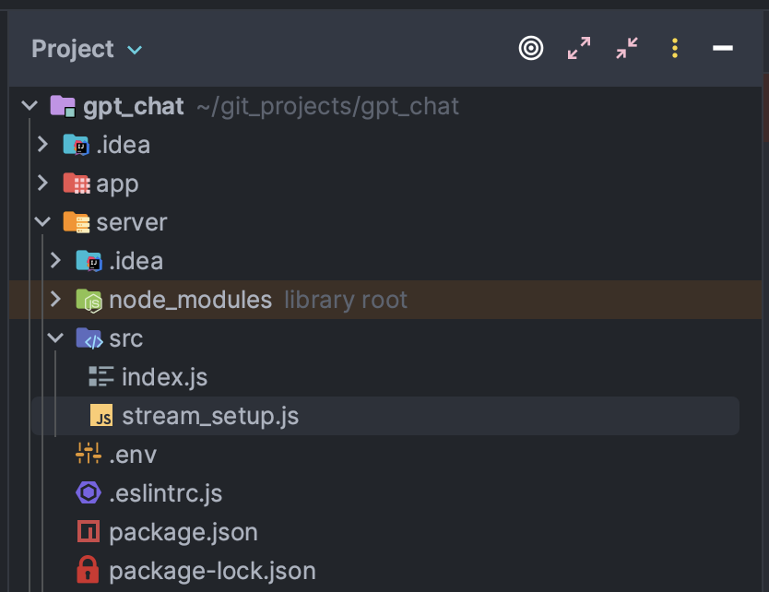Click the .env settings file icon
Viewport: 769px width, 592px height.
88,455
